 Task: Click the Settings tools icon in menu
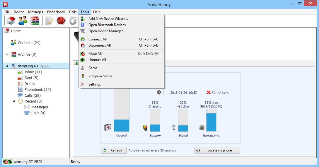click(83, 84)
